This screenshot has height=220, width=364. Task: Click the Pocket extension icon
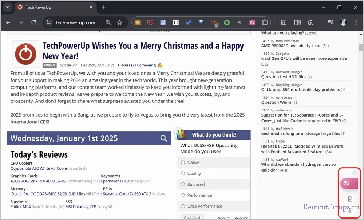[x=150, y=23]
